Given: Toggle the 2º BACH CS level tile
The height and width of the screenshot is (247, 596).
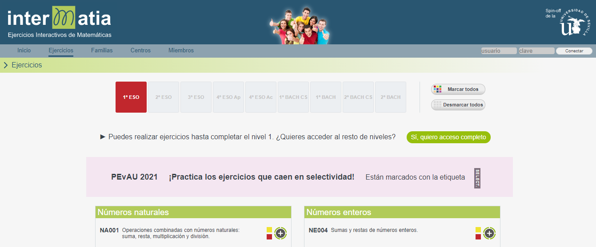Looking at the screenshot, I should (x=358, y=97).
